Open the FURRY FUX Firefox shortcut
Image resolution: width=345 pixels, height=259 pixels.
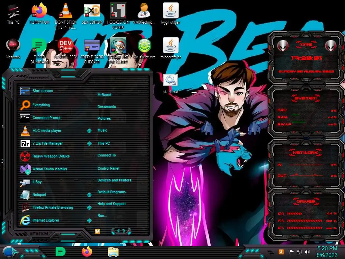tap(39, 13)
